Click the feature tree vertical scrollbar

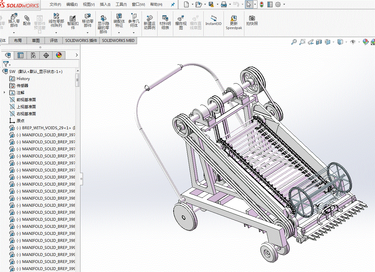click(77, 80)
